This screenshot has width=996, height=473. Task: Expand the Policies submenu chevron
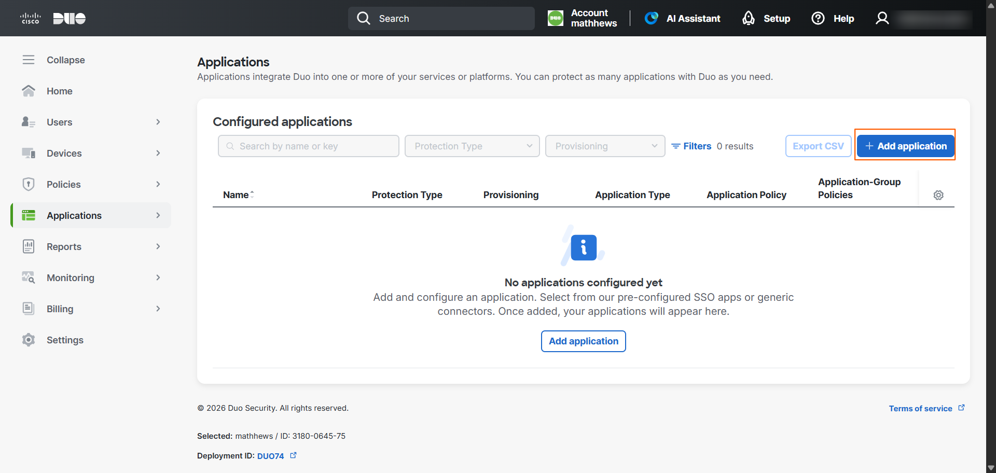(158, 184)
